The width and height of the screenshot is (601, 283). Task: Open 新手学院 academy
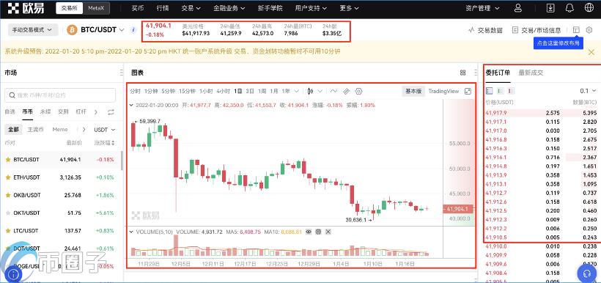(x=270, y=8)
